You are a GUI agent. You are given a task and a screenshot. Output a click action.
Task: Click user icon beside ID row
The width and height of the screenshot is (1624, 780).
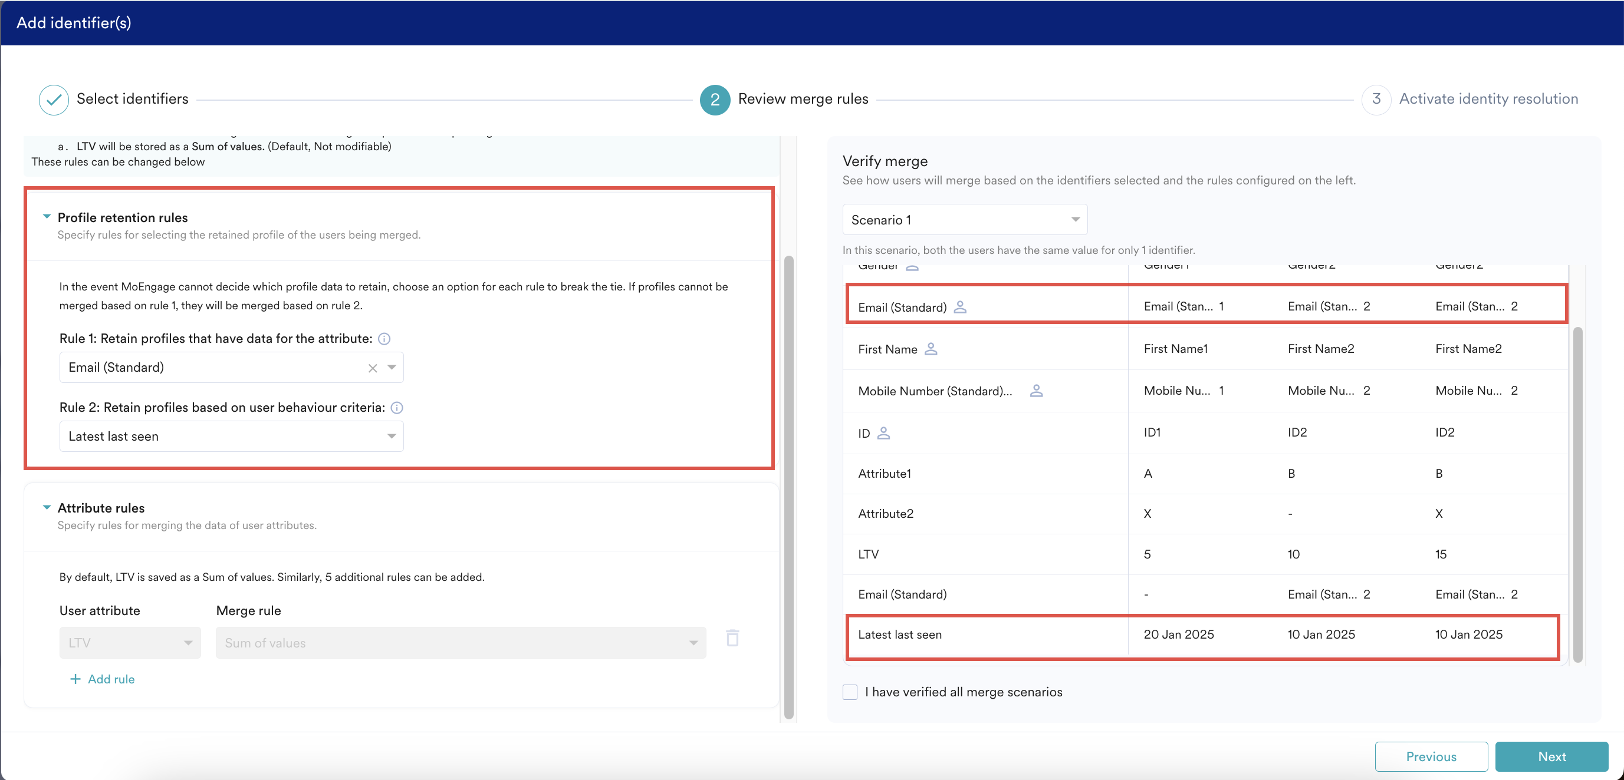coord(883,433)
